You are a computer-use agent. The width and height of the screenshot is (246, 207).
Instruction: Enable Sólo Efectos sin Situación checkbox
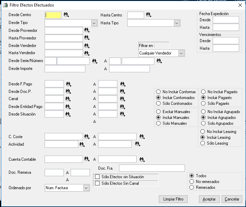click(97, 177)
